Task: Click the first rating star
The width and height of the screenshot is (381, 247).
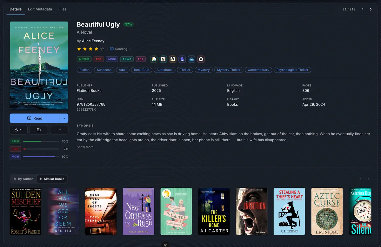Action: click(79, 49)
